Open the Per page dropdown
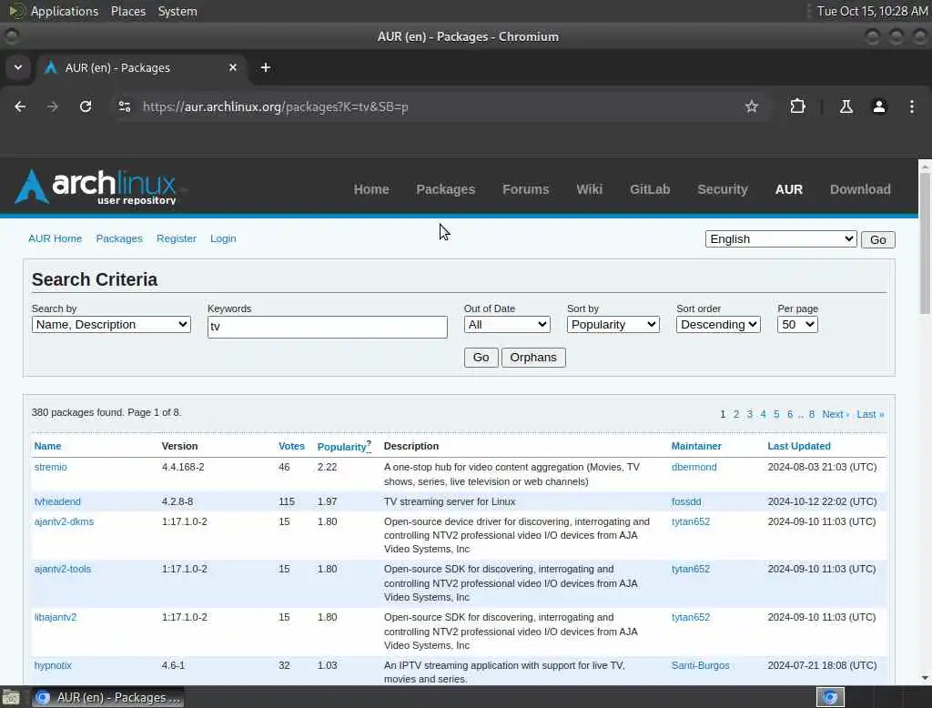The width and height of the screenshot is (932, 708). (797, 325)
